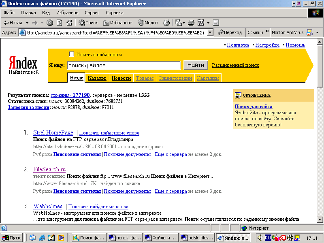Switch to the Товары tab

pyautogui.click(x=145, y=78)
